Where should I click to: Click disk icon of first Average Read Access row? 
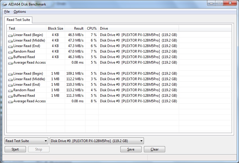pyautogui.click(x=10, y=63)
